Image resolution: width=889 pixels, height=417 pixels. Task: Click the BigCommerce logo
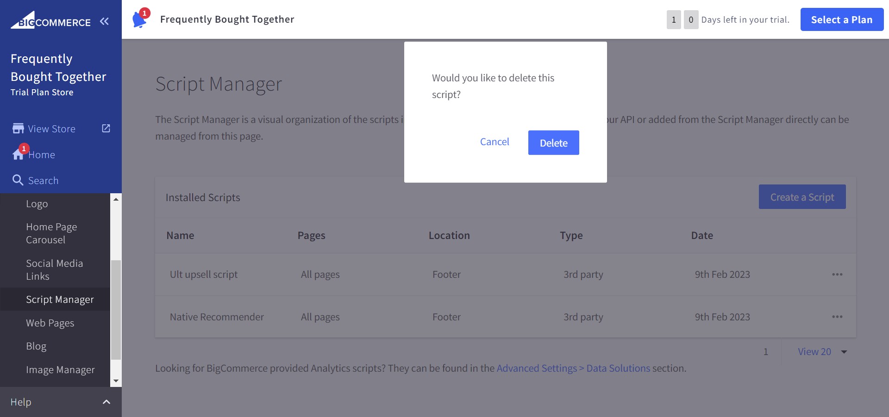point(50,20)
